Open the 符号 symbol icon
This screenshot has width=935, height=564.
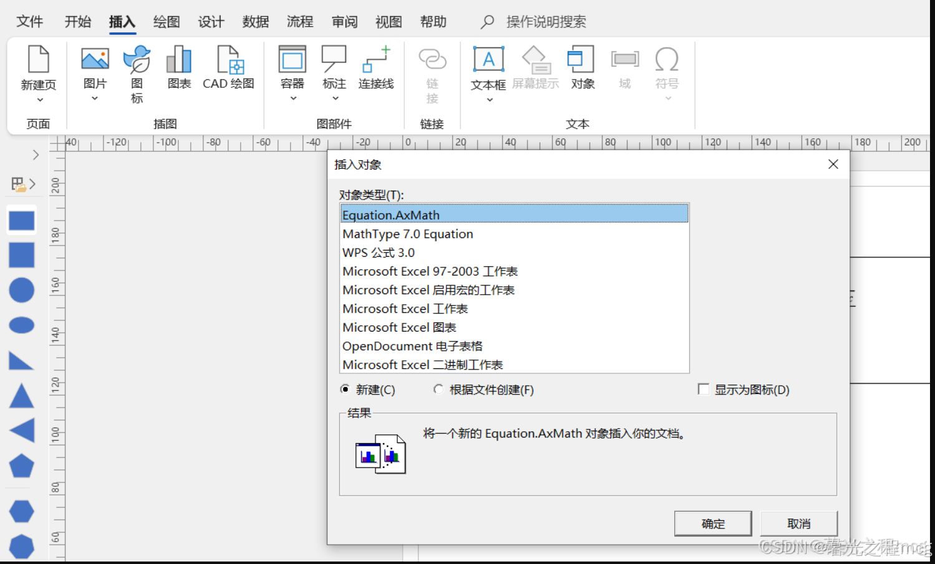click(667, 59)
